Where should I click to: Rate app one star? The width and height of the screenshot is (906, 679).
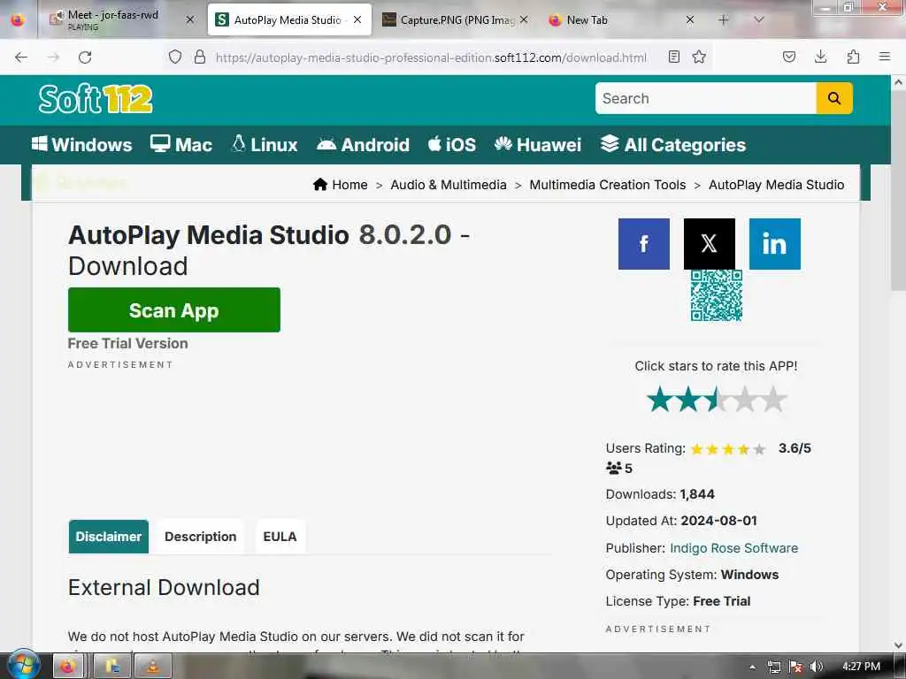tap(659, 400)
